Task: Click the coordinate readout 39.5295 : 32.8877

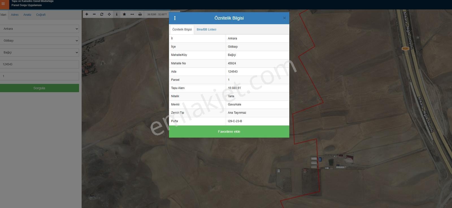Action: (157, 14)
